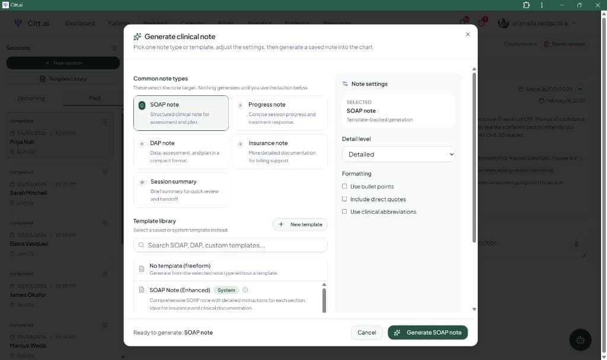Open Elena Vasquez session entry
Viewport: 607px width, 360px height.
[60, 238]
